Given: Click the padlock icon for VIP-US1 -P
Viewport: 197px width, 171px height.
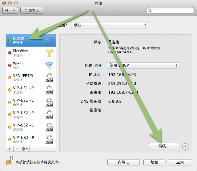Looking at the screenshot, I should coord(49,90).
